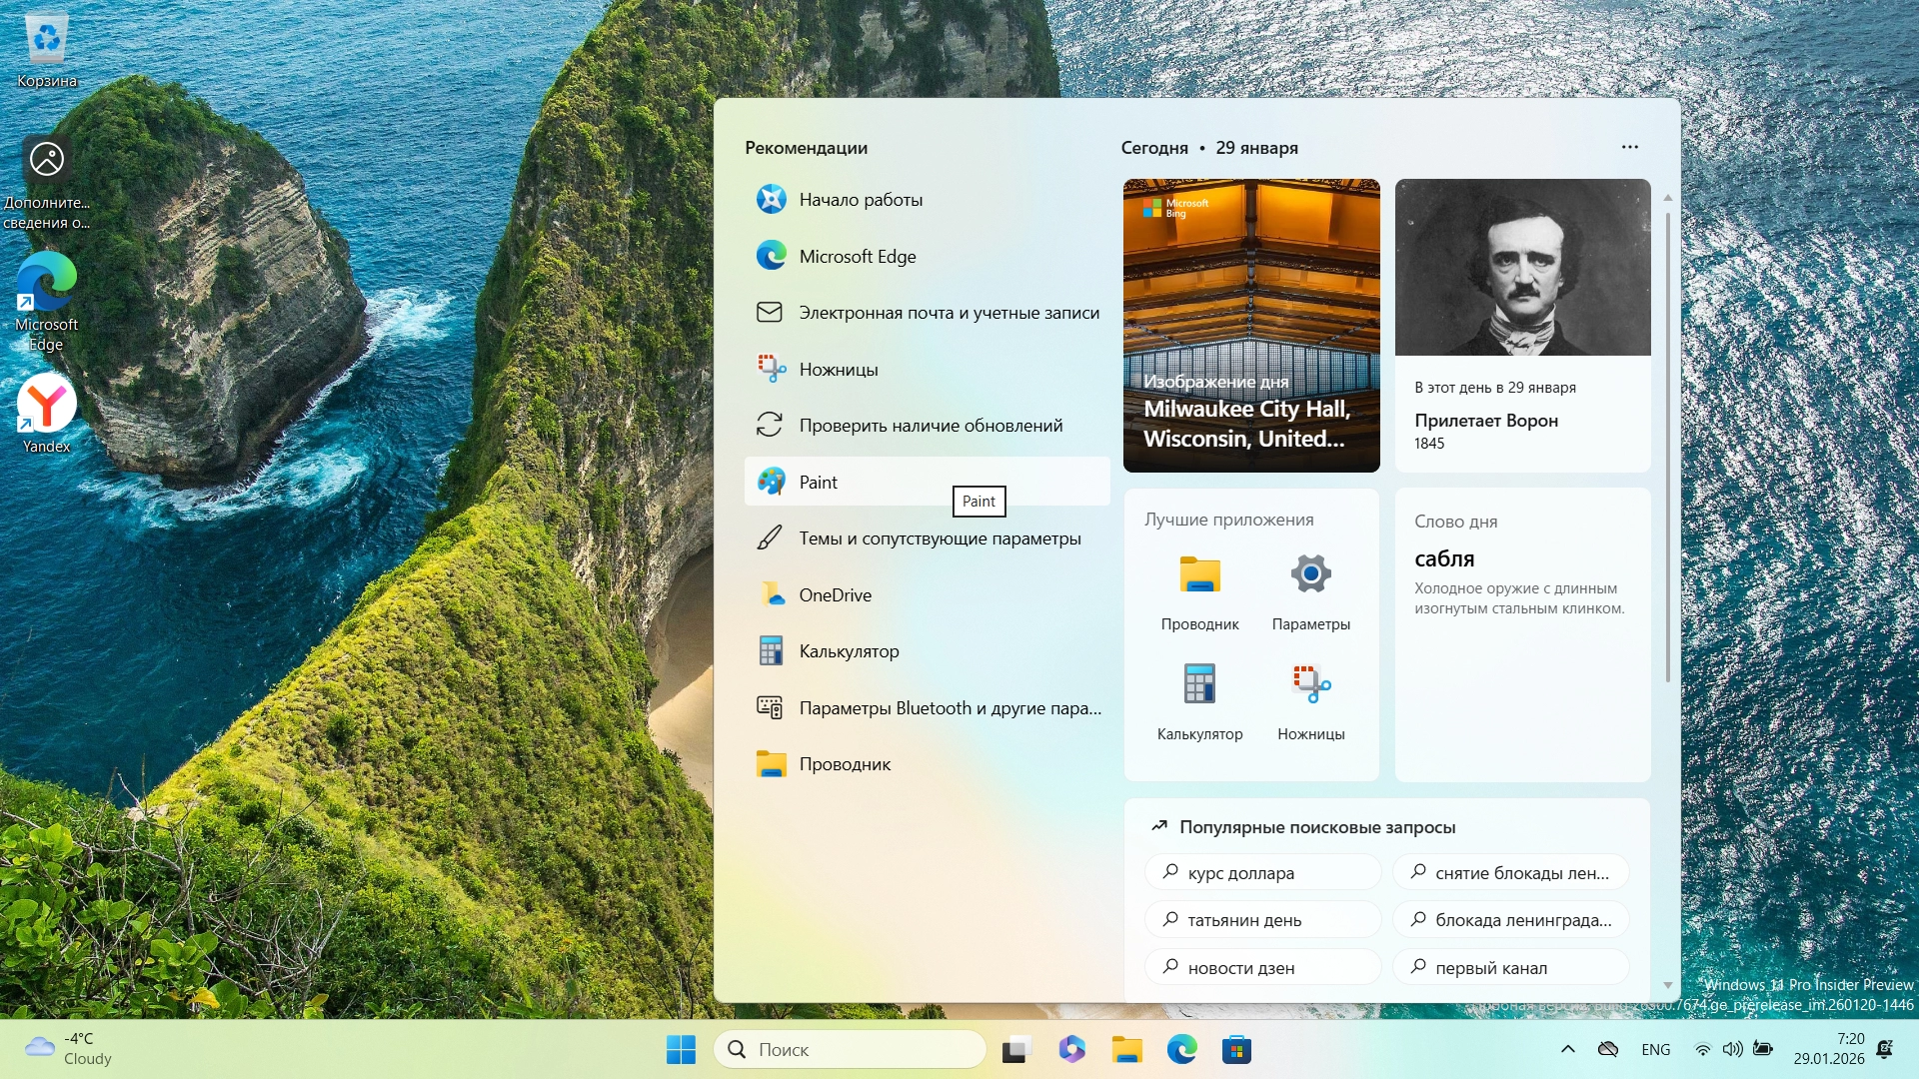Image resolution: width=1919 pixels, height=1079 pixels.
Task: Click Параметры gear icon in Лучшие приложения
Action: click(1310, 575)
